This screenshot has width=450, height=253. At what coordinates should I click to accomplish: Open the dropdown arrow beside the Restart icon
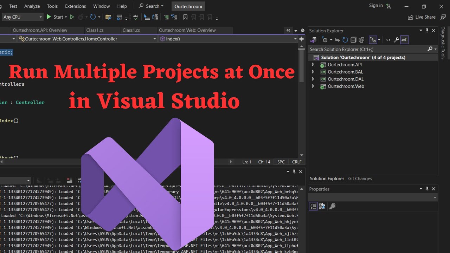click(99, 17)
